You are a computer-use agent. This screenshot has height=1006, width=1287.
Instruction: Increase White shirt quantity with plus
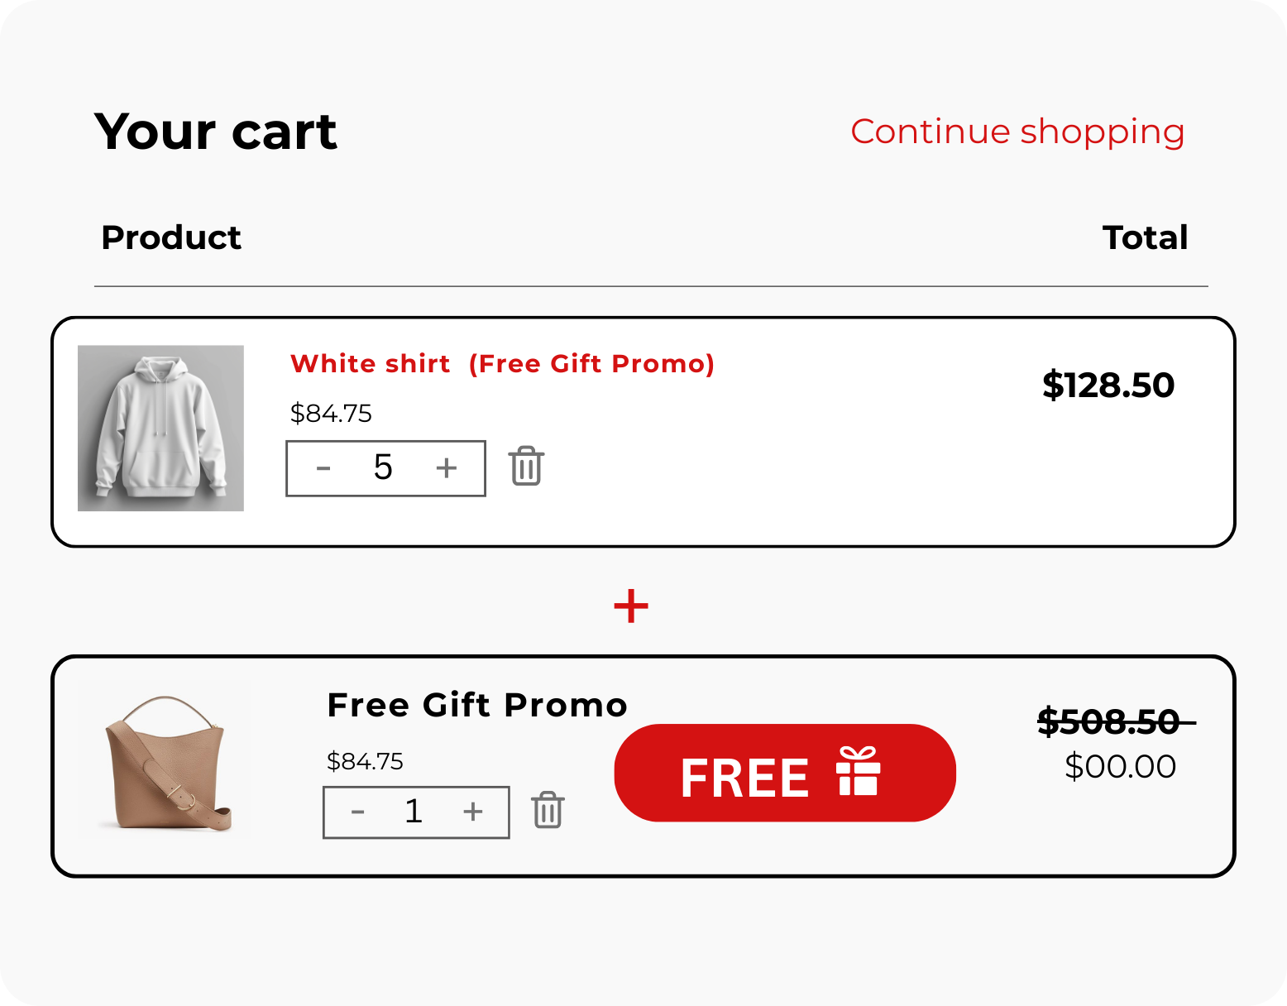pyautogui.click(x=447, y=468)
